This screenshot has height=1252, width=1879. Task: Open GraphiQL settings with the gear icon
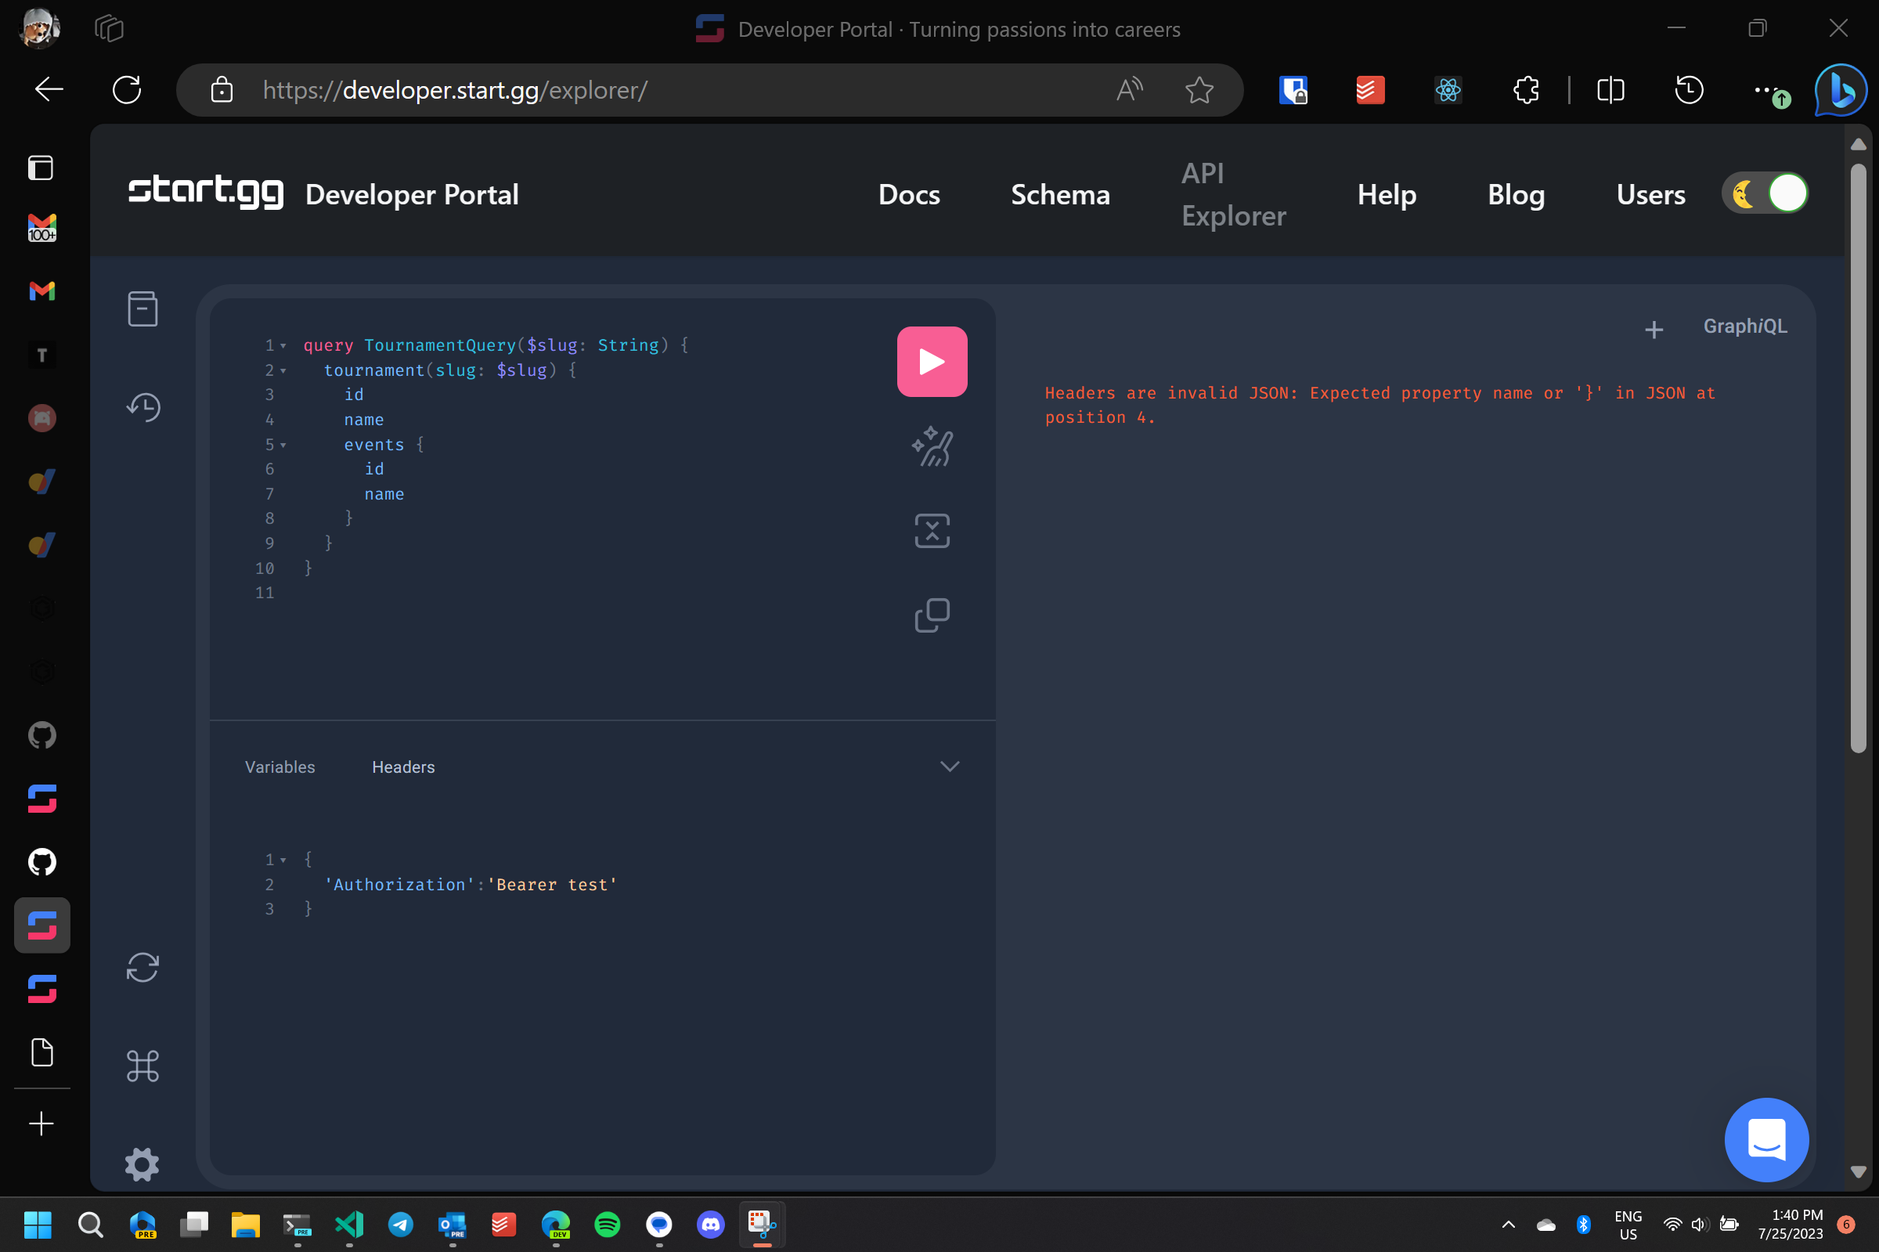(142, 1164)
